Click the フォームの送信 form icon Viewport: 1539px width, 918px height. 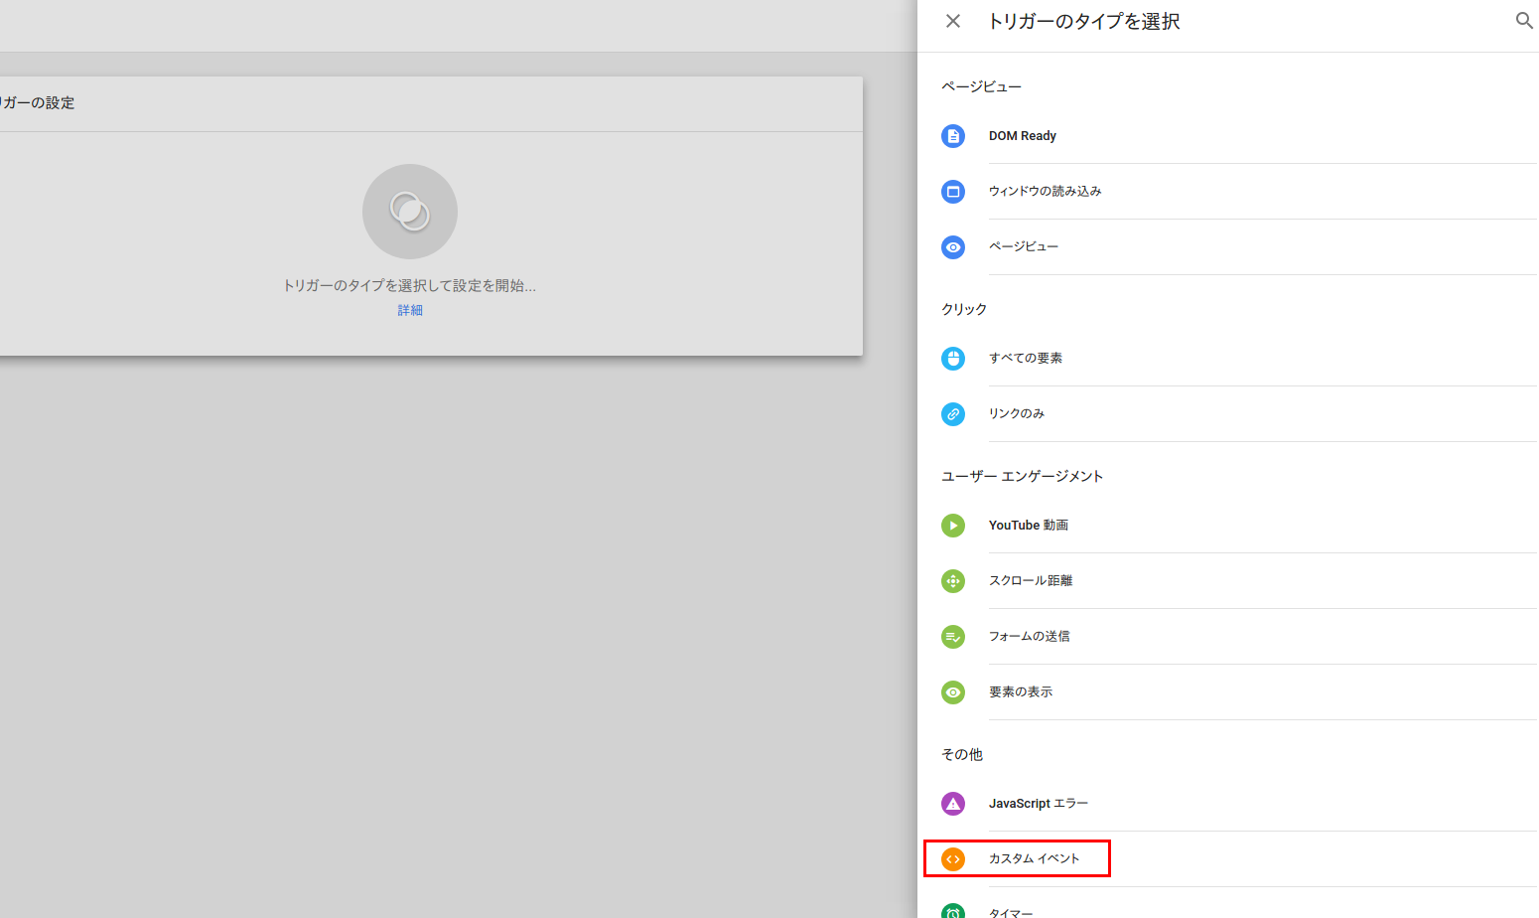click(x=953, y=637)
